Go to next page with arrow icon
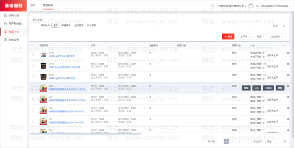Screen dimensions: 294x148 (245, 141)
